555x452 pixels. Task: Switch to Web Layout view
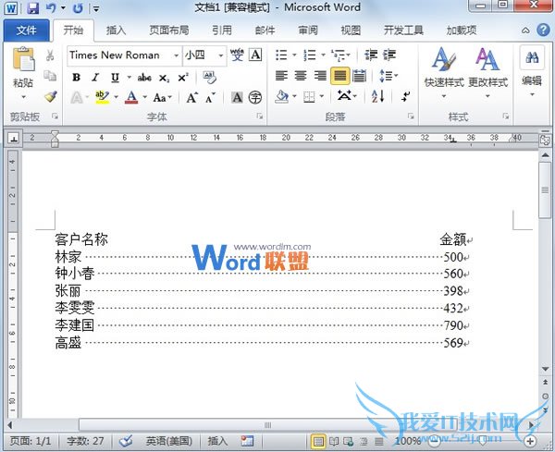(x=349, y=442)
